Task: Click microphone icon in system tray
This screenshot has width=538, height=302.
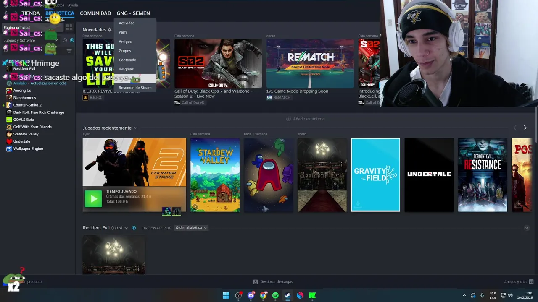Action: (482, 295)
